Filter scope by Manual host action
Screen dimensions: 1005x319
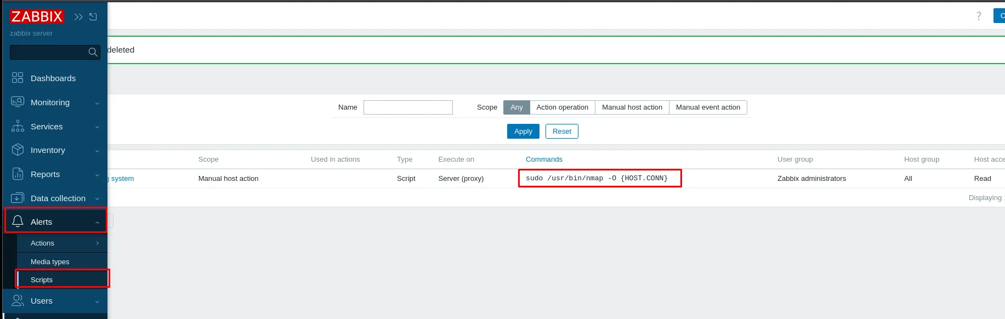pos(632,107)
